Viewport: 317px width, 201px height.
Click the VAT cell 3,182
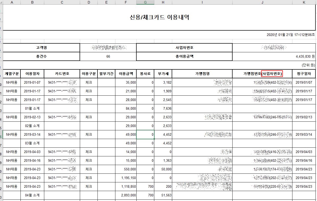tap(163, 83)
